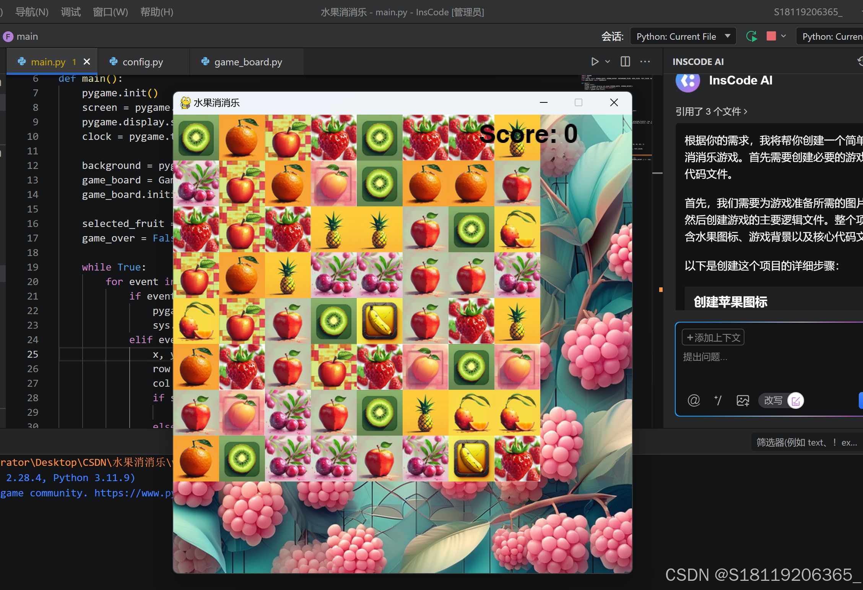This screenshot has height=590, width=863.
Task: Switch to the config.py tab
Action: pyautogui.click(x=142, y=62)
